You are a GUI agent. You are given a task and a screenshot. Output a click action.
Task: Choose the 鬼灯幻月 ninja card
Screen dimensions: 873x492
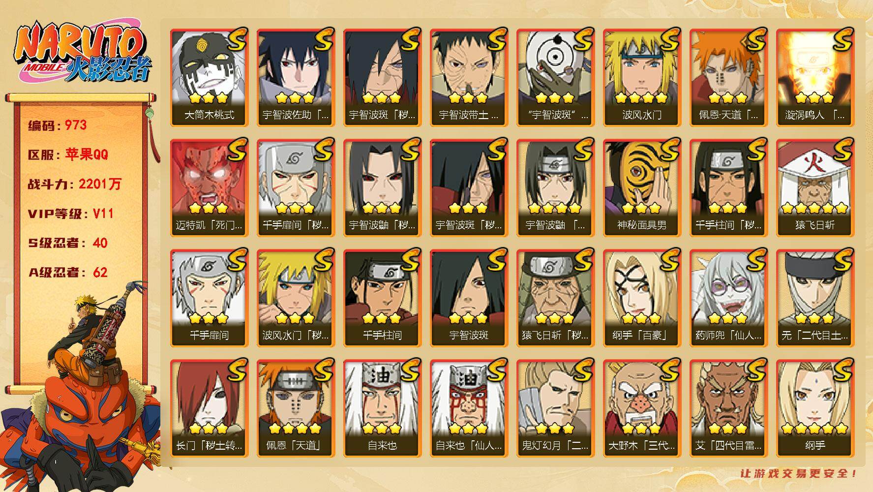(x=555, y=408)
